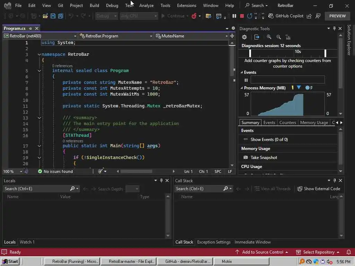Click Show Events (0 of 0) link
355x266 pixels.
269,140
